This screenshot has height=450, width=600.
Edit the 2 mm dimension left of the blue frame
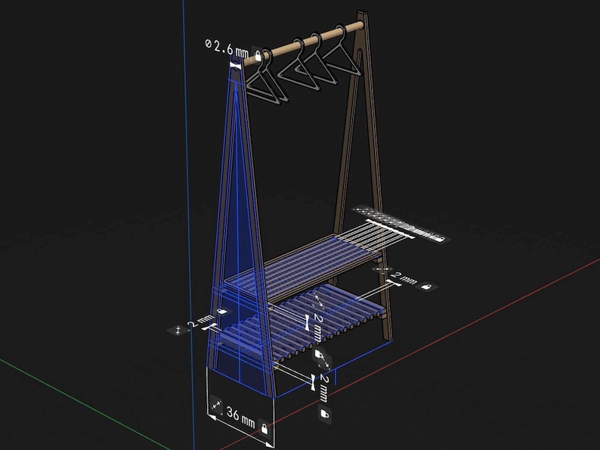201,322
